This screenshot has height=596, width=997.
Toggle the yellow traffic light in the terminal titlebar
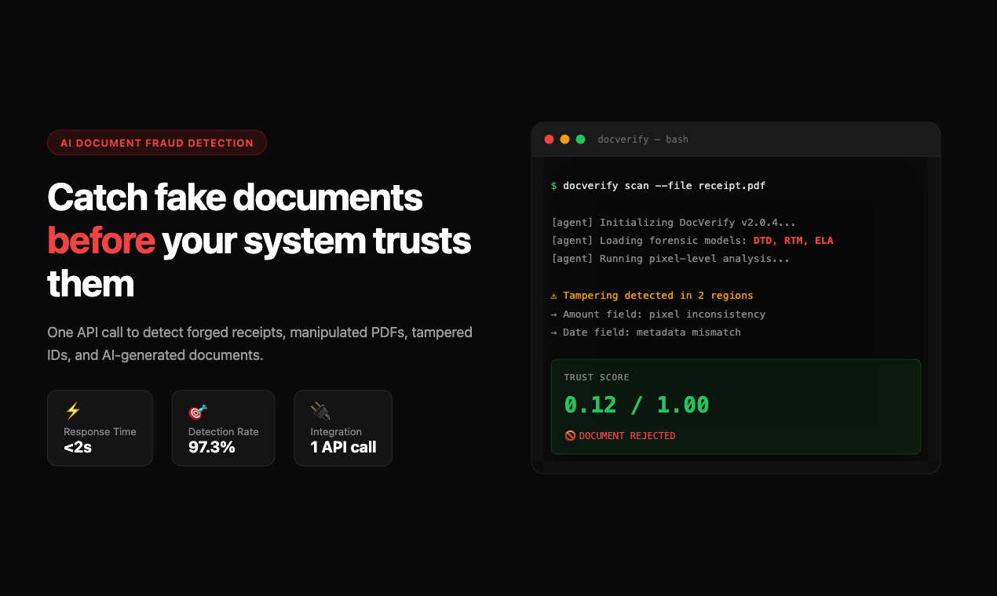click(x=564, y=139)
